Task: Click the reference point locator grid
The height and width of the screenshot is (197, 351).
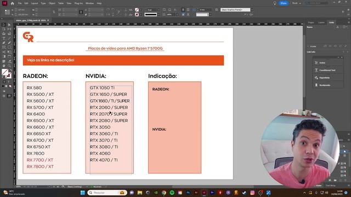Action: tap(7, 12)
